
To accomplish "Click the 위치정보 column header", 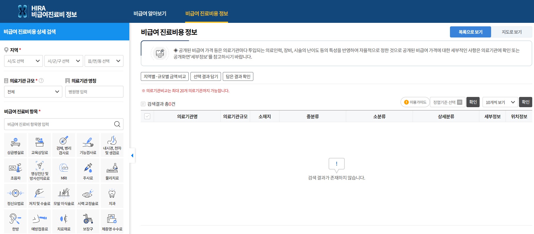I will 519,116.
